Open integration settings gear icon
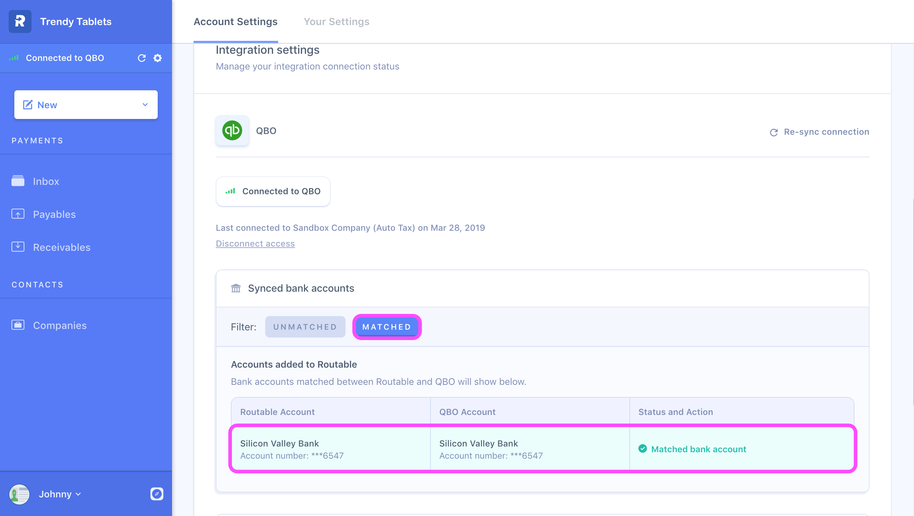This screenshot has height=516, width=914. tap(158, 58)
